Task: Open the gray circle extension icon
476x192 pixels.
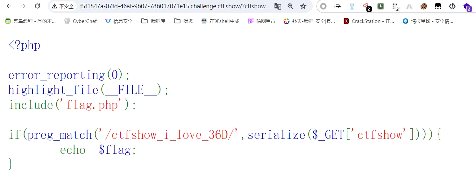Action: [x=323, y=6]
